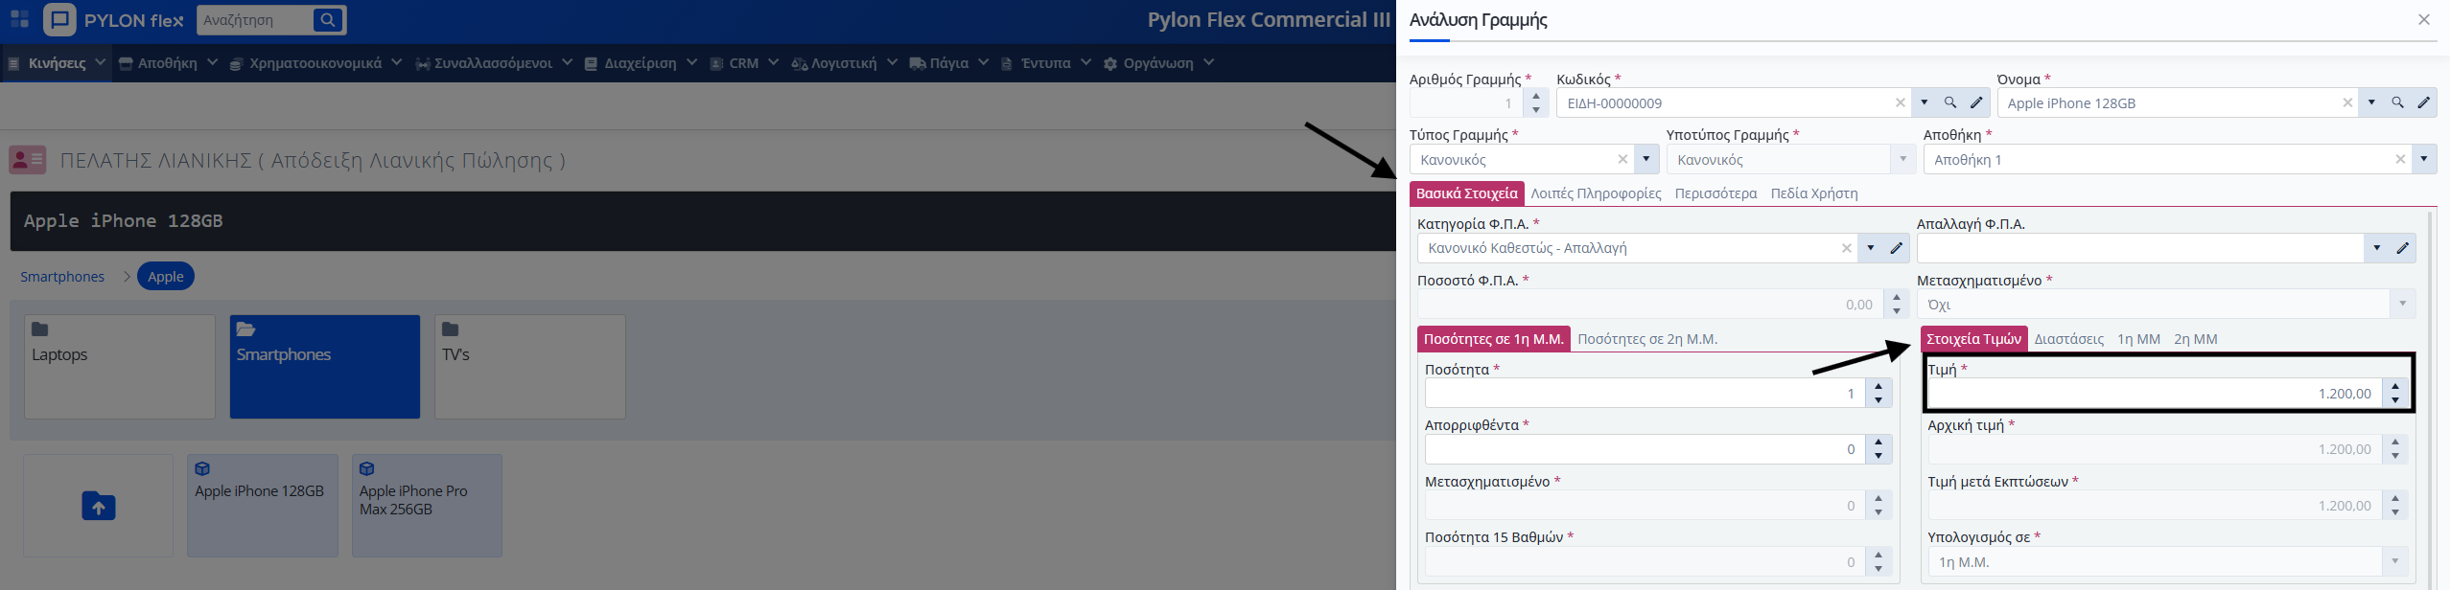The height and width of the screenshot is (590, 2450).
Task: Switch to the Διαστάσεις tab
Action: pyautogui.click(x=2069, y=339)
